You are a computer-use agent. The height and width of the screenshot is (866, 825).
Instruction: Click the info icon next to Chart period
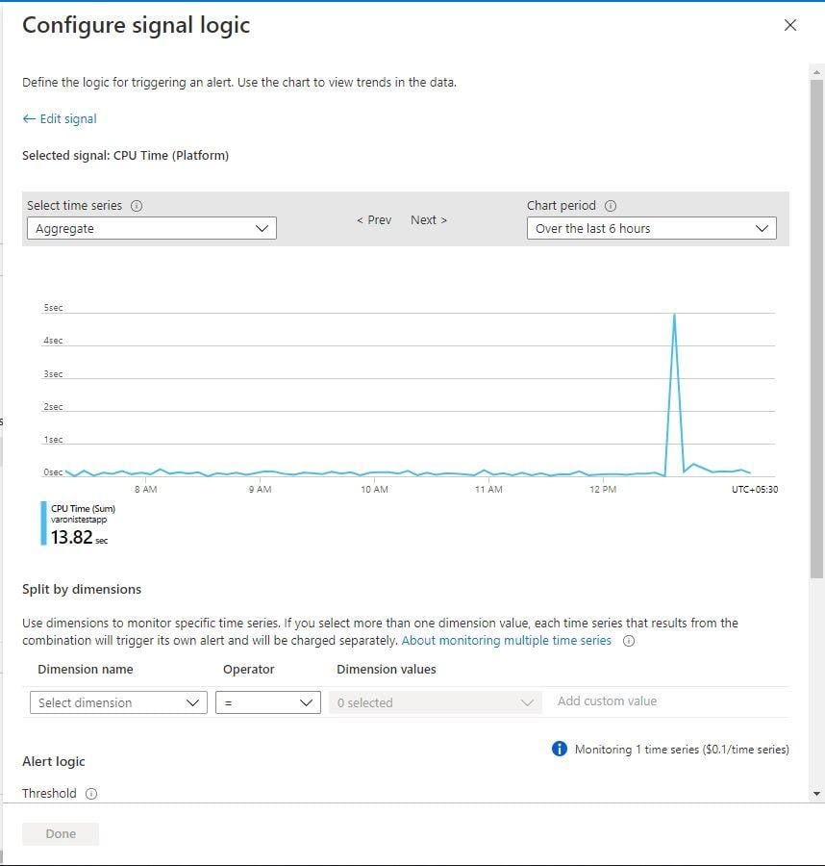[611, 206]
